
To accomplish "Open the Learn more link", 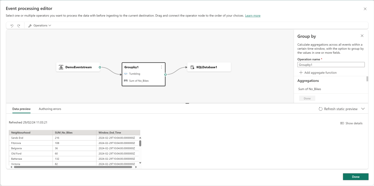I will [253, 16].
